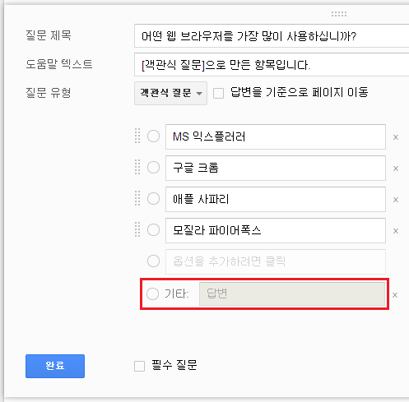Check the 필수 질문 checkbox

pos(139,366)
